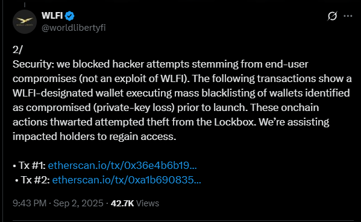Click the thread connector line above the avatar
Screen dimensions: 361x222
25,5
